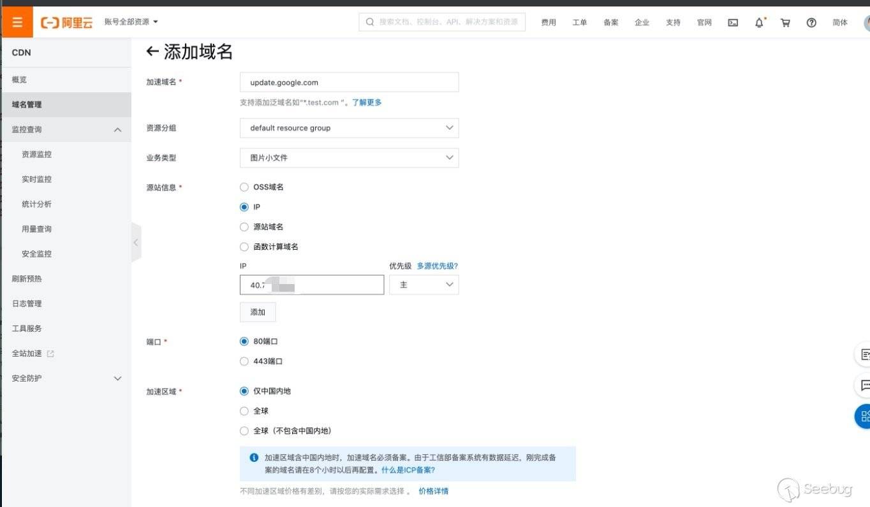Expand the 优先级 priority dropdown
870x507 pixels.
[424, 285]
